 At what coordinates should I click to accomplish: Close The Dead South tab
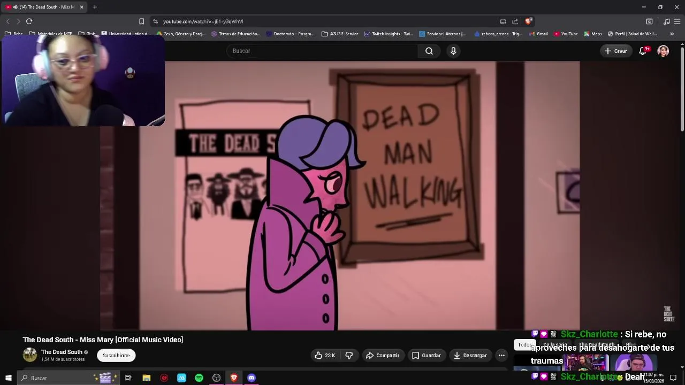click(x=82, y=7)
